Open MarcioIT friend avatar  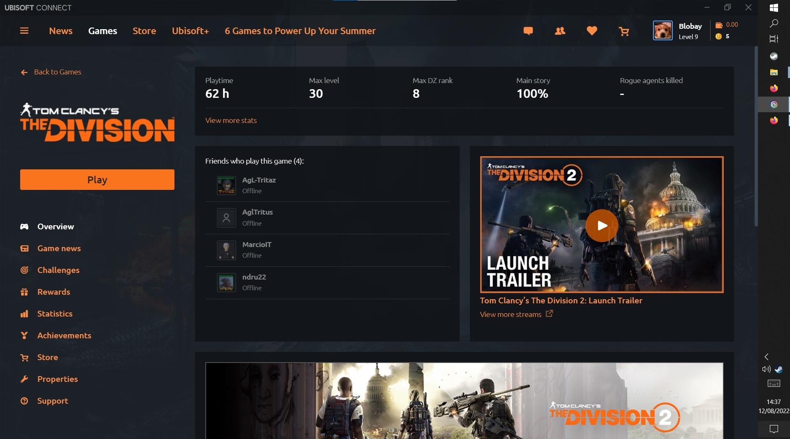226,250
